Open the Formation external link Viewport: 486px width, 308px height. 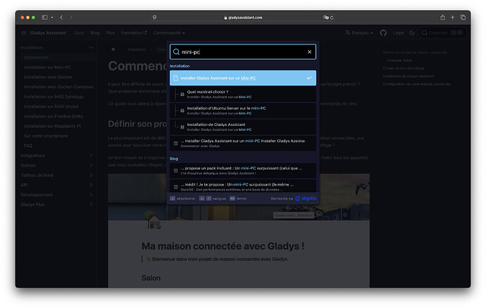click(x=134, y=33)
